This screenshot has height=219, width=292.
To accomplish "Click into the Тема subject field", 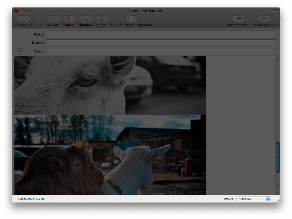I will [x=161, y=51].
